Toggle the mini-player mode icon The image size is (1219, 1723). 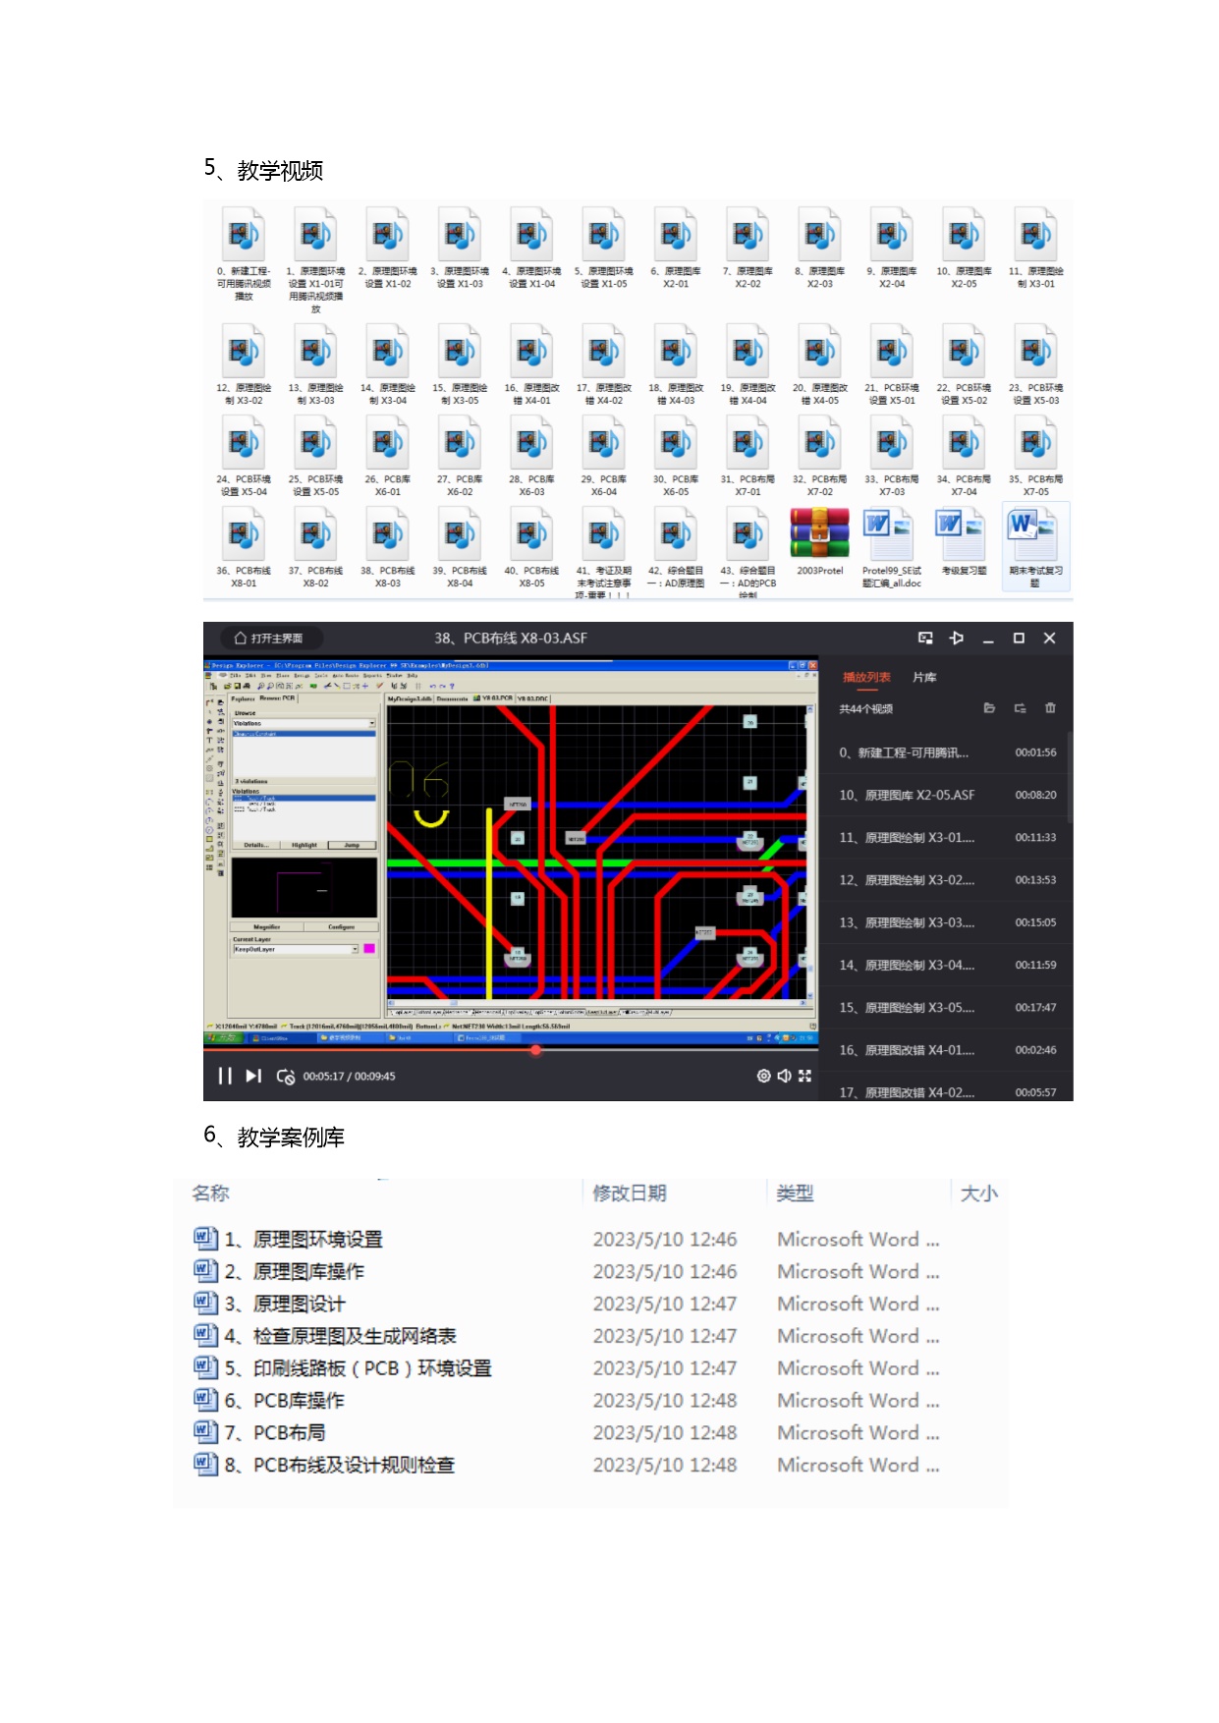925,639
